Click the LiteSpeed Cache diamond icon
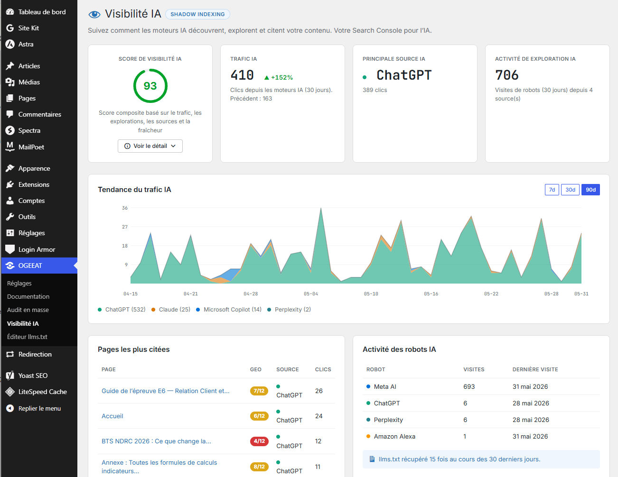The width and height of the screenshot is (618, 477). click(10, 392)
